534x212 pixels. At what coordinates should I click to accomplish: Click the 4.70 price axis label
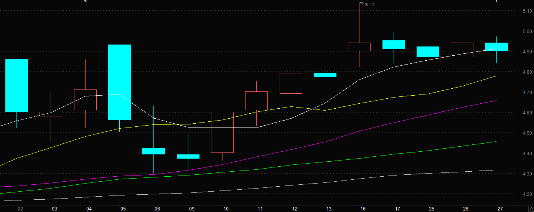click(527, 93)
